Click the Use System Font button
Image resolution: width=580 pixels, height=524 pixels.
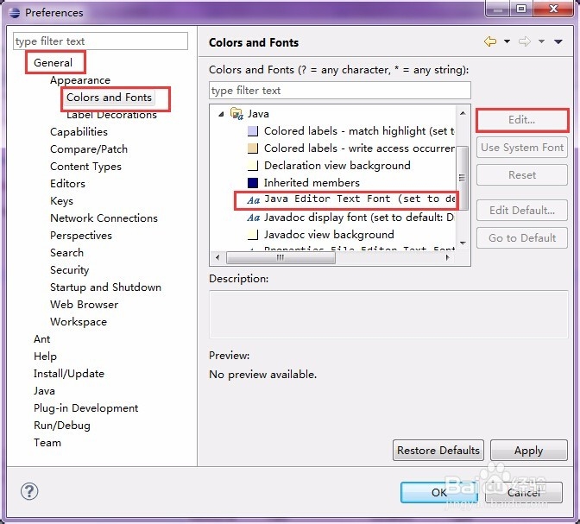[522, 148]
